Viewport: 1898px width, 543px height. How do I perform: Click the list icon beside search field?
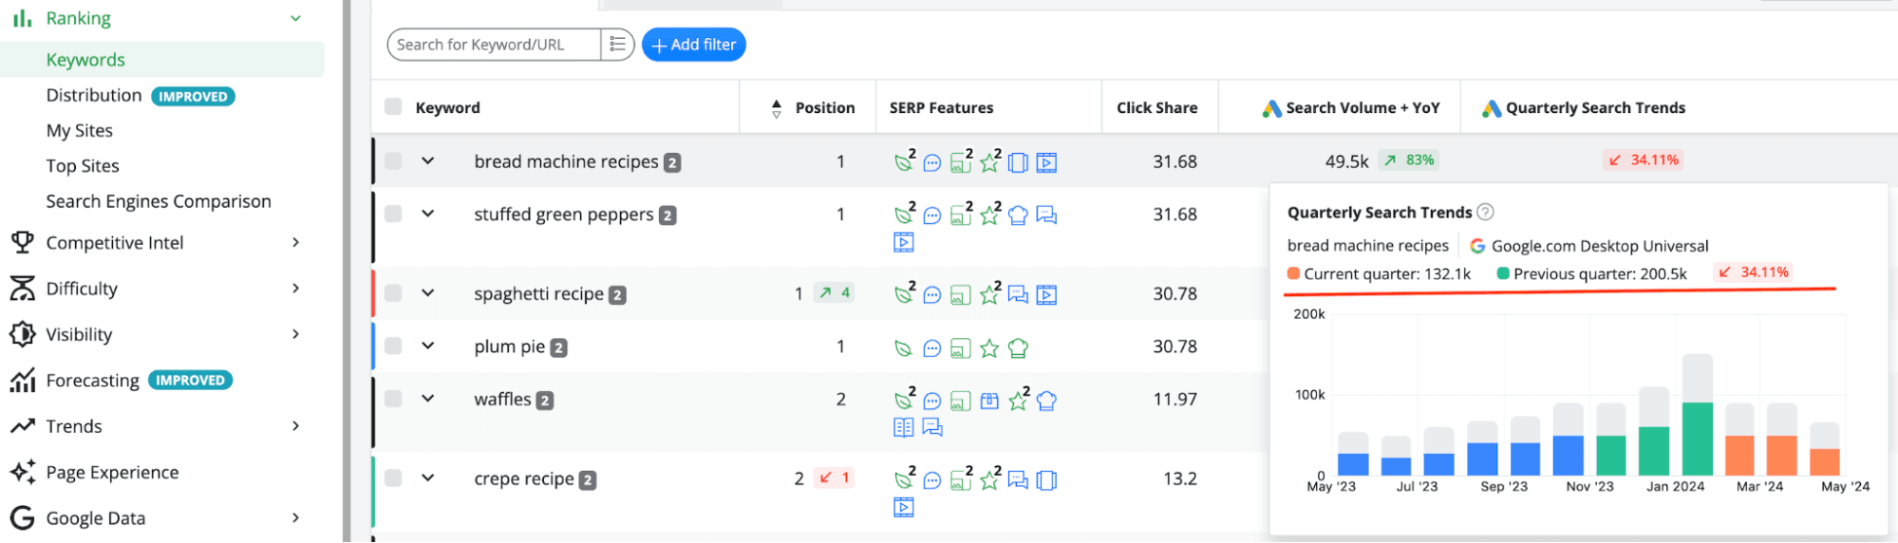(x=617, y=45)
